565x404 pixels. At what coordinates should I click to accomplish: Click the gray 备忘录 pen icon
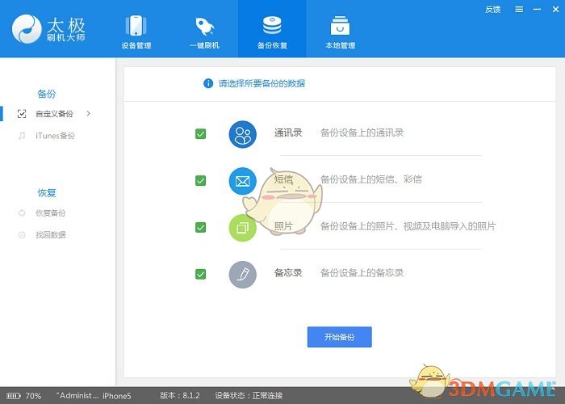(x=243, y=275)
